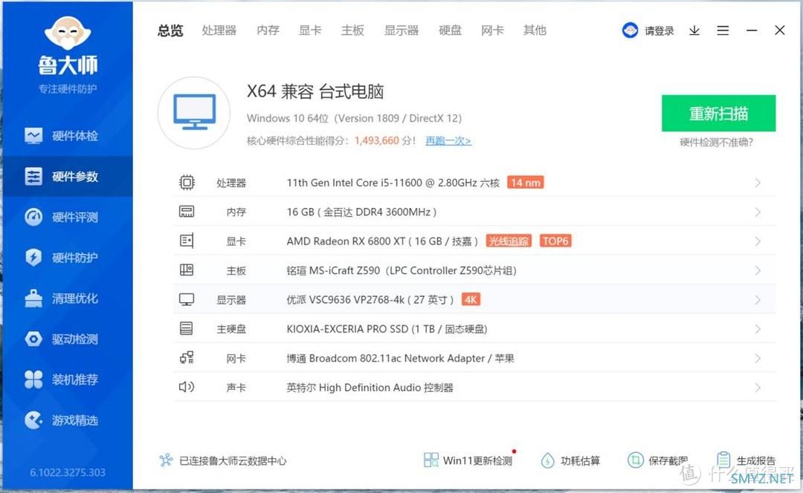This screenshot has height=493, width=803.
Task: Click the 4K badge on monitor row
Action: pos(471,300)
